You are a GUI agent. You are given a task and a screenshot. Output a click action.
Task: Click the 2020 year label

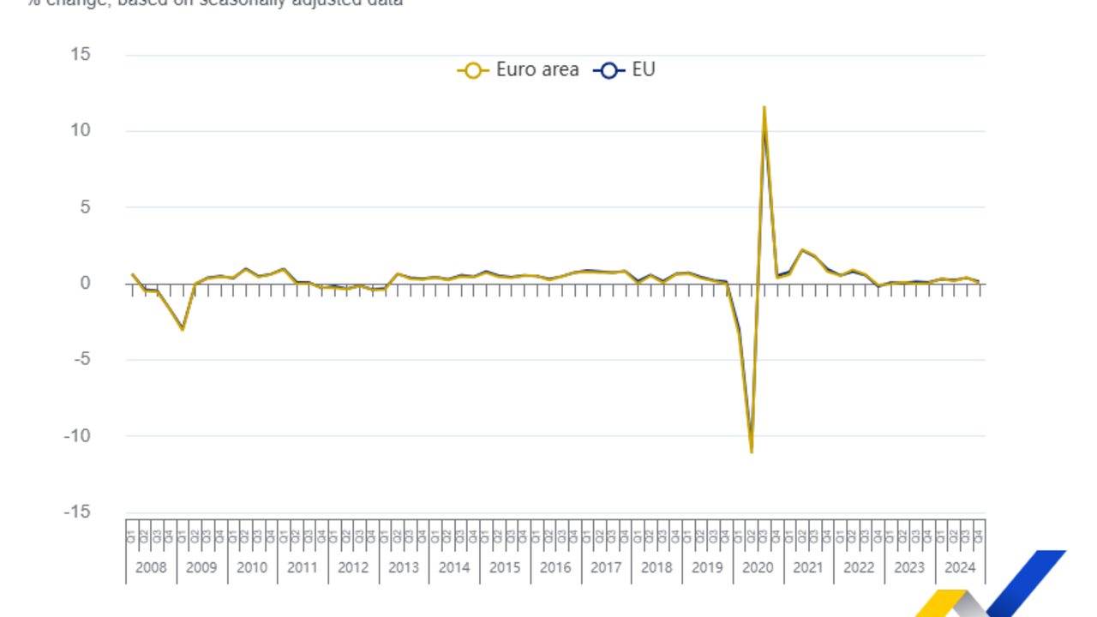758,567
